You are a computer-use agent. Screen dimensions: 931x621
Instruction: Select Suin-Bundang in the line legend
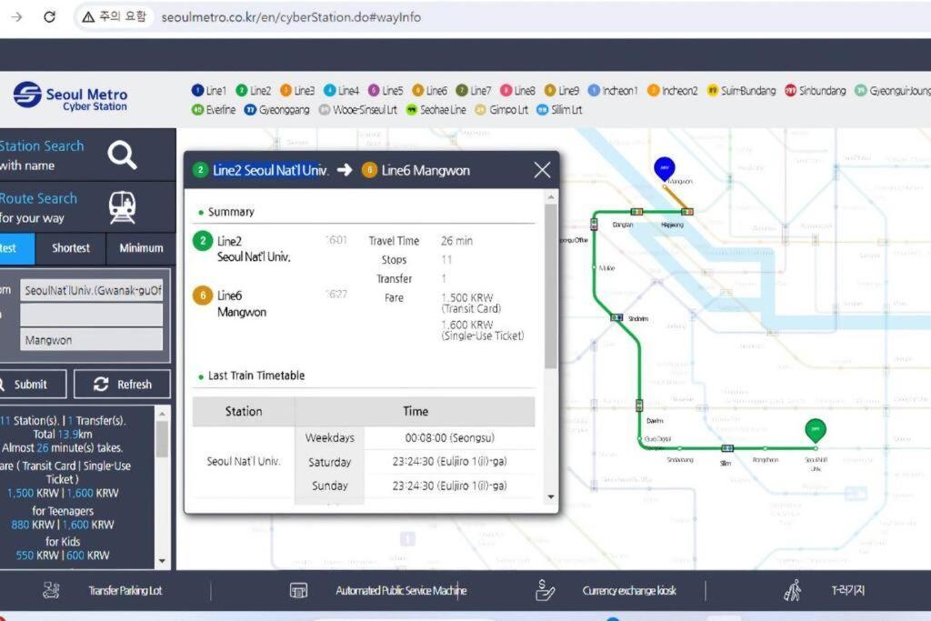tap(742, 90)
